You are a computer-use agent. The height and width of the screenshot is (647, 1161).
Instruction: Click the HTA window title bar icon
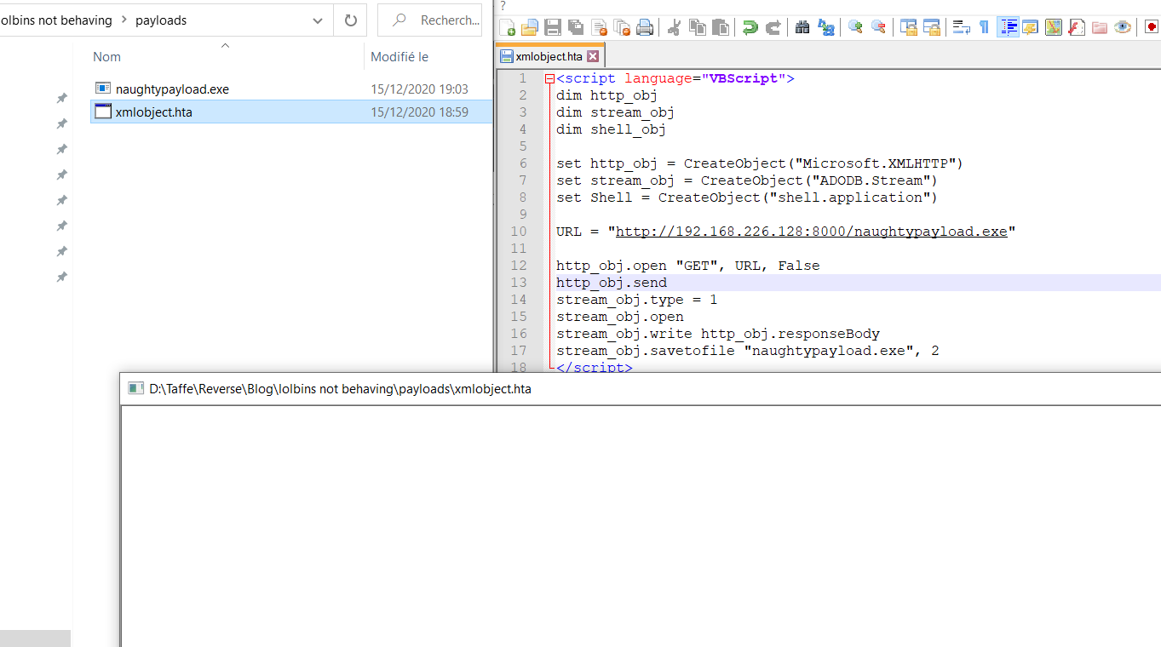click(x=135, y=388)
